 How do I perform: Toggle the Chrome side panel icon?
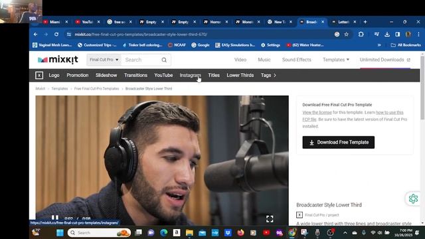397,34
